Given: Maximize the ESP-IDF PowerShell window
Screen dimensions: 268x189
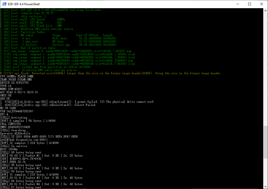Looking at the screenshot, I should pyautogui.click(x=250, y=4).
